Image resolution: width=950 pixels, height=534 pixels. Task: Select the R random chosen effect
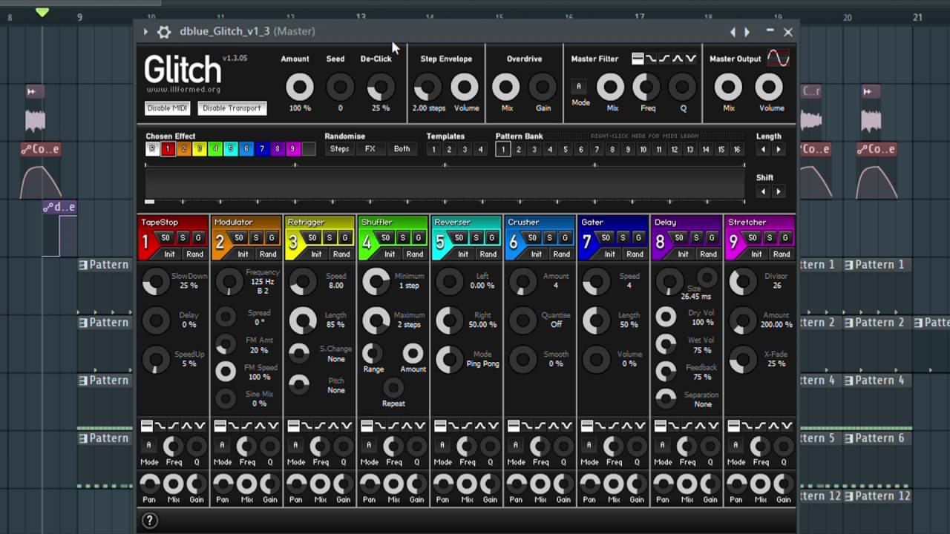click(152, 149)
